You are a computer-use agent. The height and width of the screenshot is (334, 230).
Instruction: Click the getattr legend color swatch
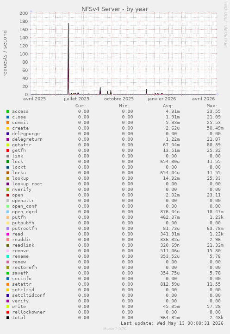(8, 145)
